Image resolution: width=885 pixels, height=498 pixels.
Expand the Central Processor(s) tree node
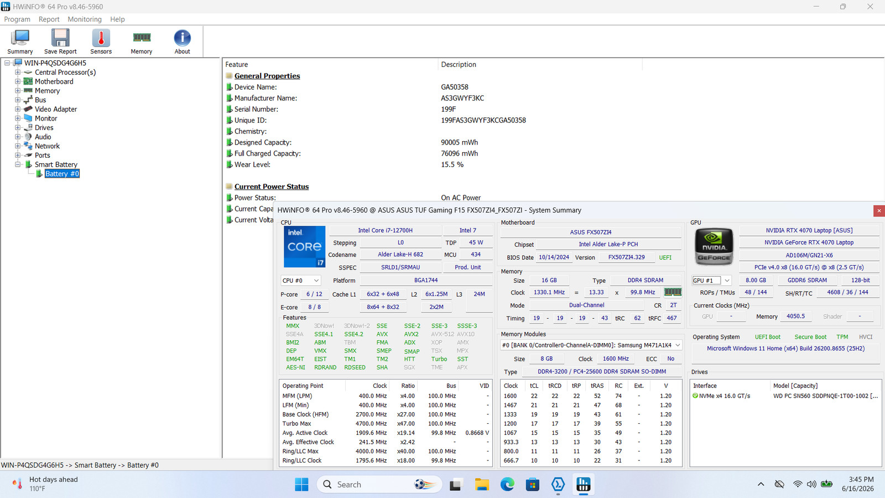18,72
